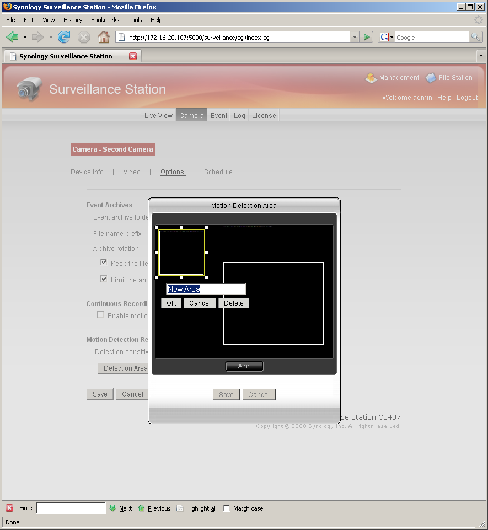Open the forward button history dropdown

pos(51,37)
